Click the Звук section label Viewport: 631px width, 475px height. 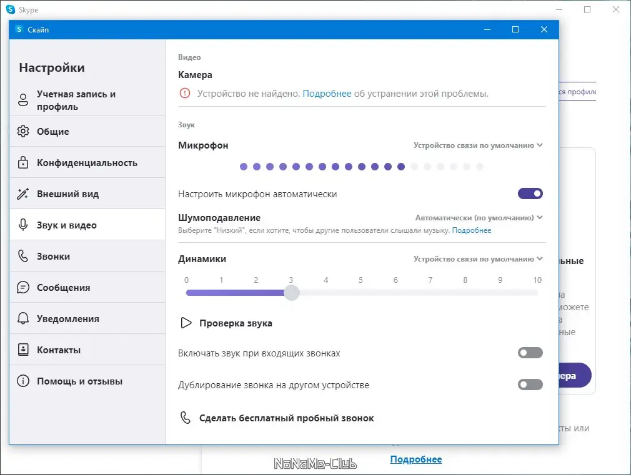(x=186, y=125)
